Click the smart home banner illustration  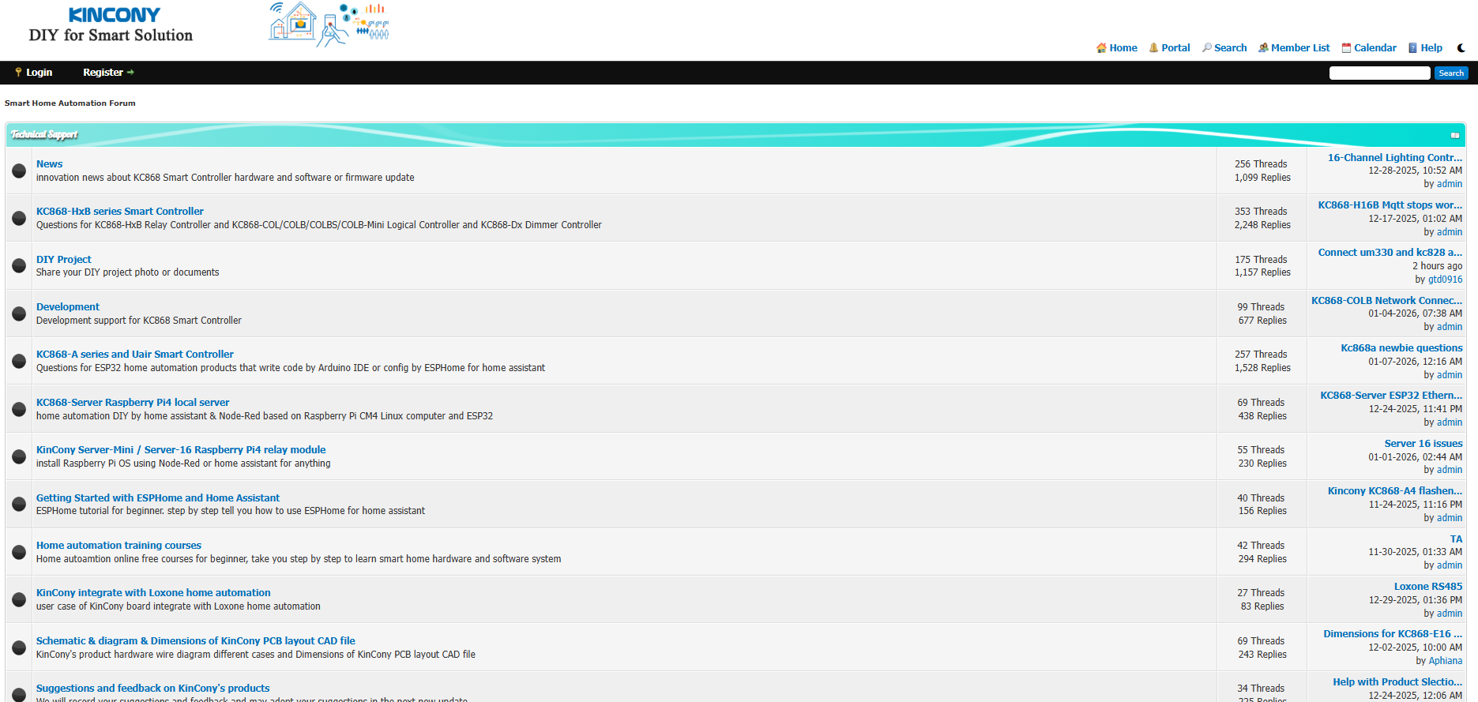click(329, 24)
